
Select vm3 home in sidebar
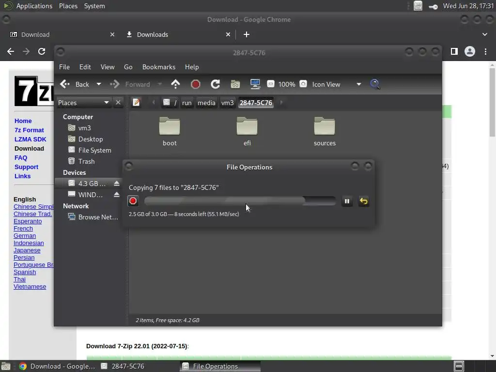point(84,128)
